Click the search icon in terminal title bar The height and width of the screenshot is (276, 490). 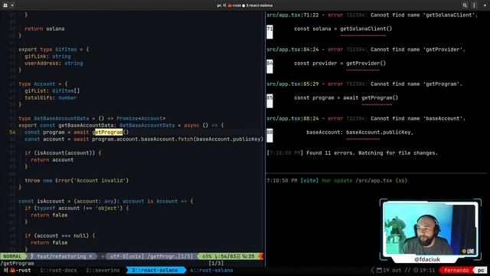[465, 5]
